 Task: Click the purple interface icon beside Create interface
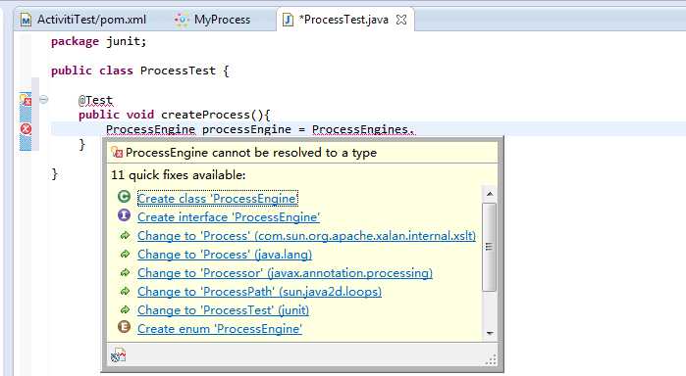tap(125, 215)
